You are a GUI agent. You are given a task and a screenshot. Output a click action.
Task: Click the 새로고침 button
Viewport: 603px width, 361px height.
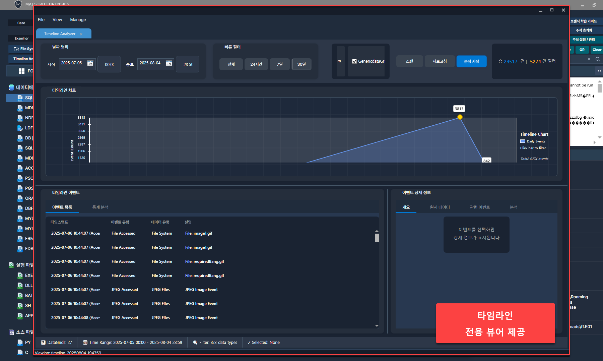(440, 61)
